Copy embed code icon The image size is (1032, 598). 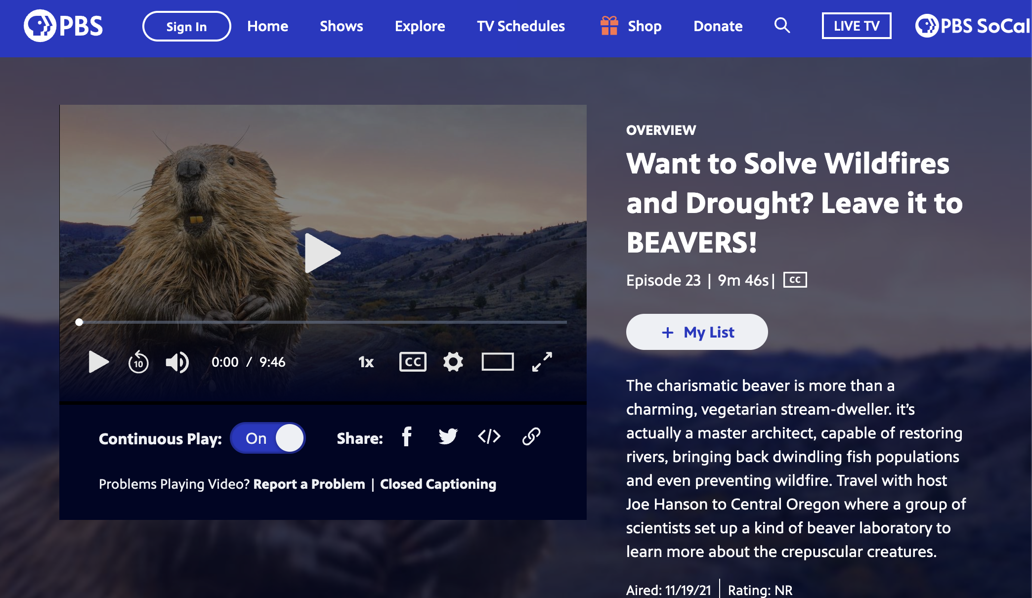pyautogui.click(x=489, y=437)
